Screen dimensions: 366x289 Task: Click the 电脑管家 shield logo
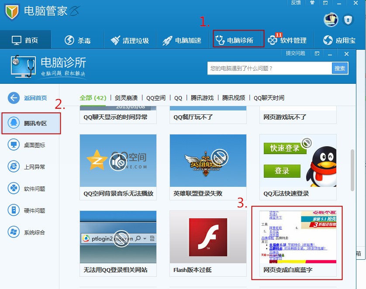pos(12,12)
